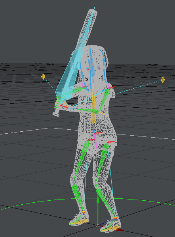Screen dimensions: 175x237
Task: Select the right yellow diamond pole-vector handle
Action: tap(163, 80)
